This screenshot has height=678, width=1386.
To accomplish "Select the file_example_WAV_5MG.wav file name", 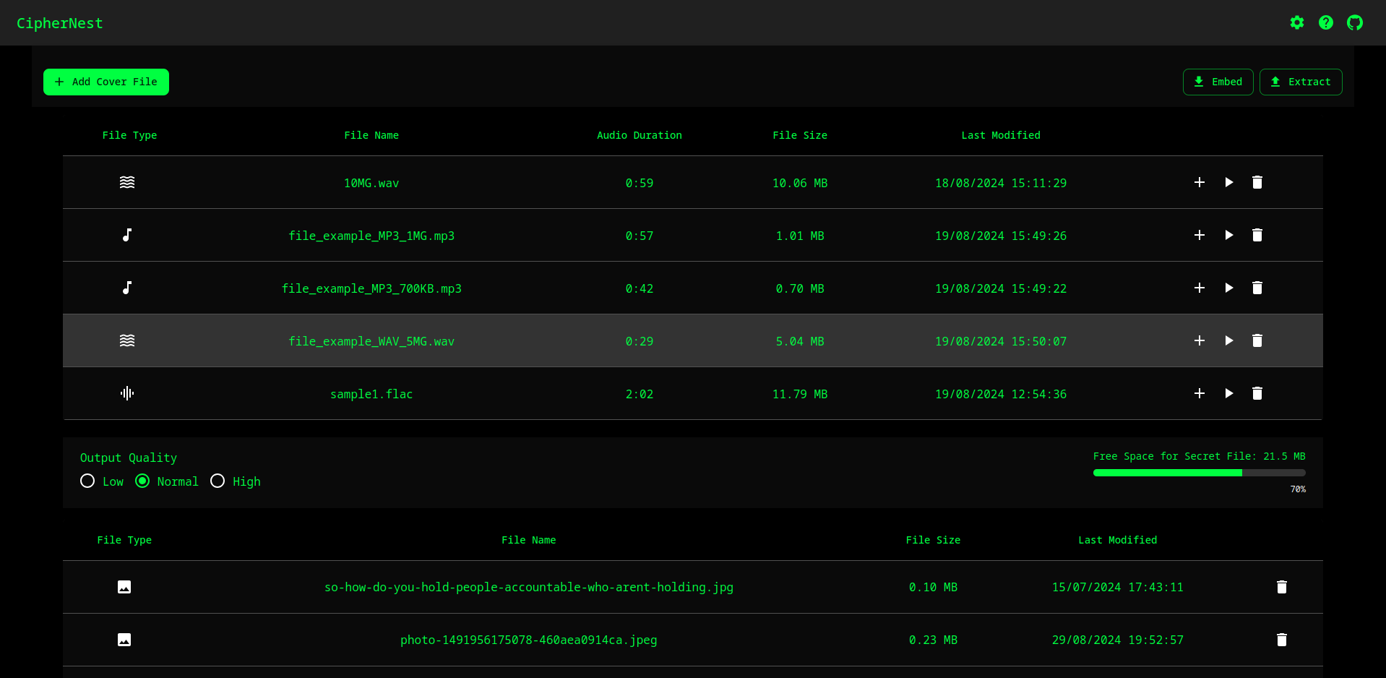I will [371, 341].
